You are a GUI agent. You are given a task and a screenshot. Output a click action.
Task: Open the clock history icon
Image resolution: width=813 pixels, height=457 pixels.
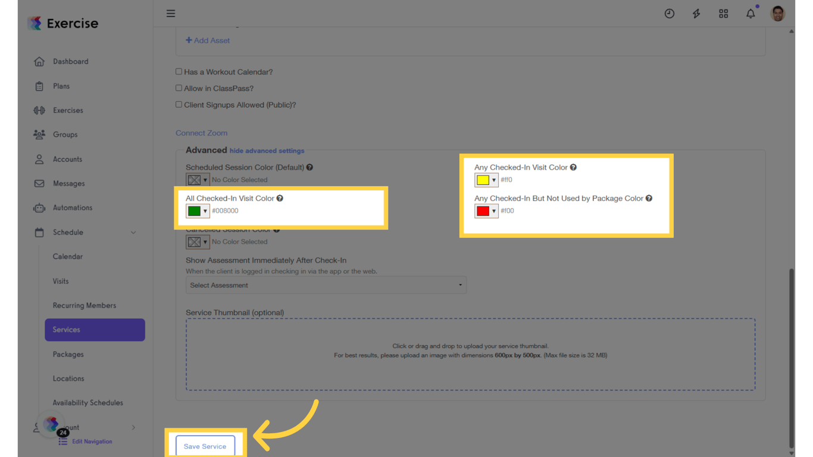670,14
